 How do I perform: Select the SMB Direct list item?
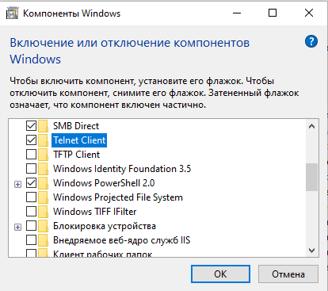click(76, 126)
